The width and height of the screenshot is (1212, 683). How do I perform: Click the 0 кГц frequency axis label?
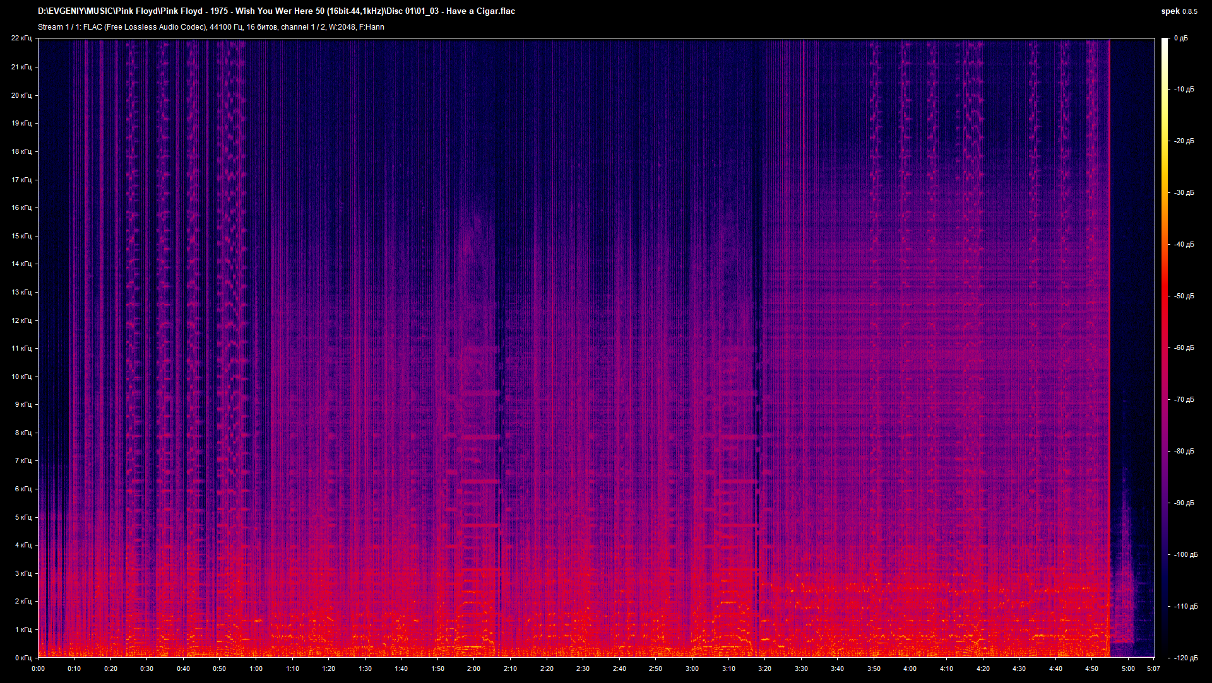tap(23, 658)
